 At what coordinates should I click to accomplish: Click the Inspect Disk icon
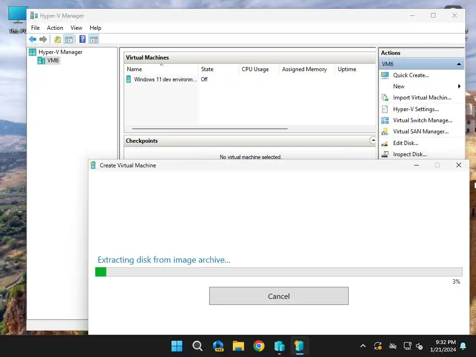click(x=385, y=154)
